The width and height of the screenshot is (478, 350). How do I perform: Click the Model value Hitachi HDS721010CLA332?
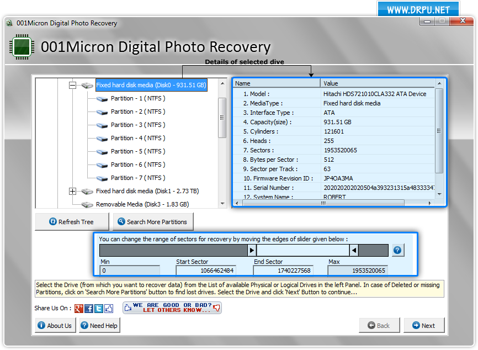[375, 94]
